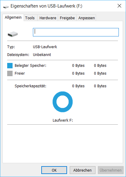Select the Allgemein tab
This screenshot has height=177, width=126.
tap(13, 17)
